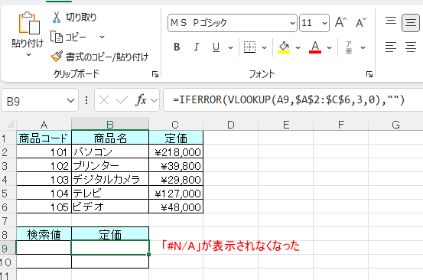Click the cell with デジタルカメラ
Viewport: 423px width, 280px height.
pyautogui.click(x=110, y=179)
